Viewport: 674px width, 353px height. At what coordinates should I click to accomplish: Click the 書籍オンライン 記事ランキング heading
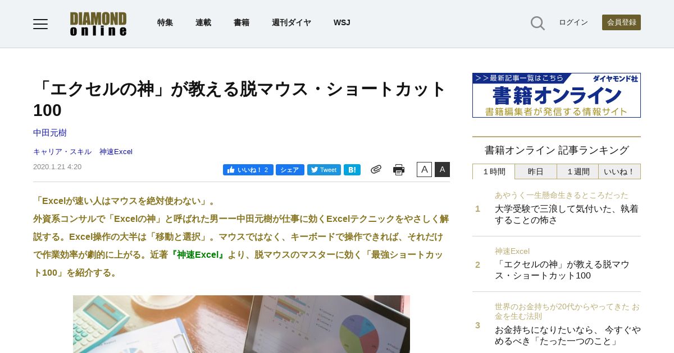[557, 150]
